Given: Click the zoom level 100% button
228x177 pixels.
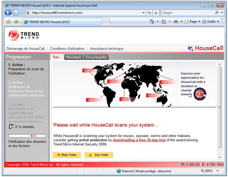Looking at the screenshot, I should pos(206,171).
